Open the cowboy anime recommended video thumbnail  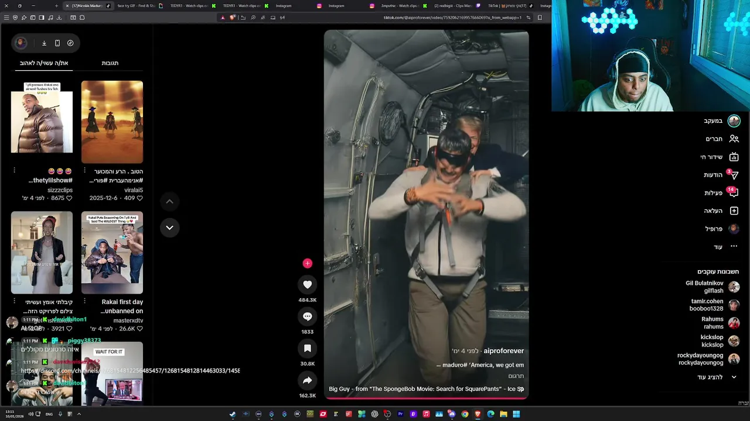click(112, 122)
